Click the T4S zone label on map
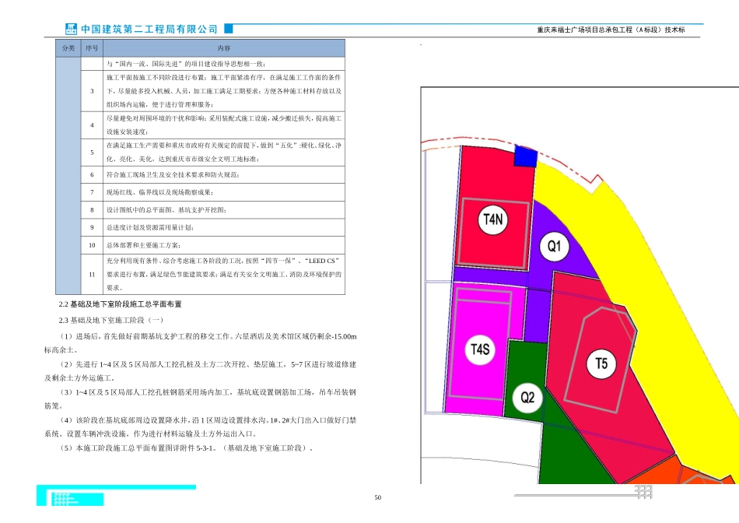 [x=480, y=349]
